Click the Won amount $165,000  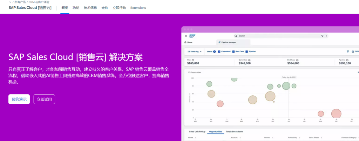[193, 63]
